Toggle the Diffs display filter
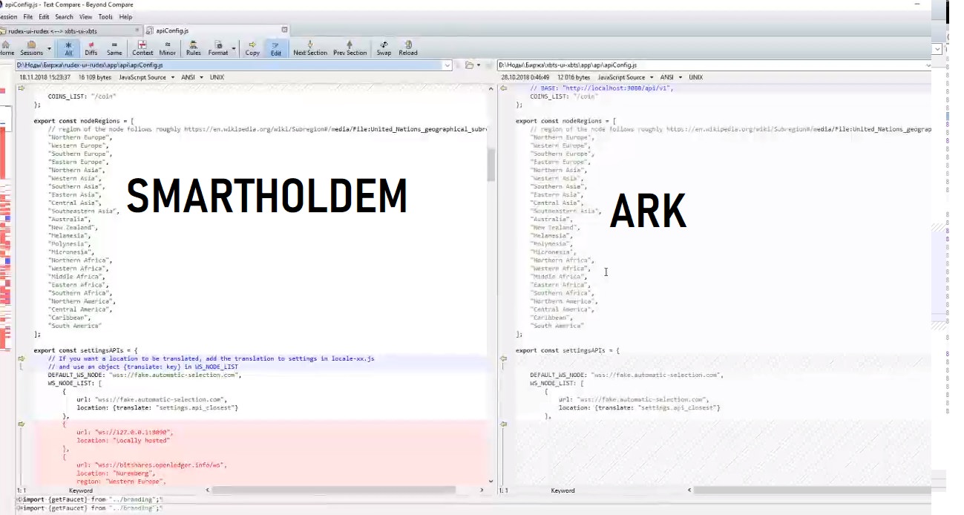 coord(91,48)
